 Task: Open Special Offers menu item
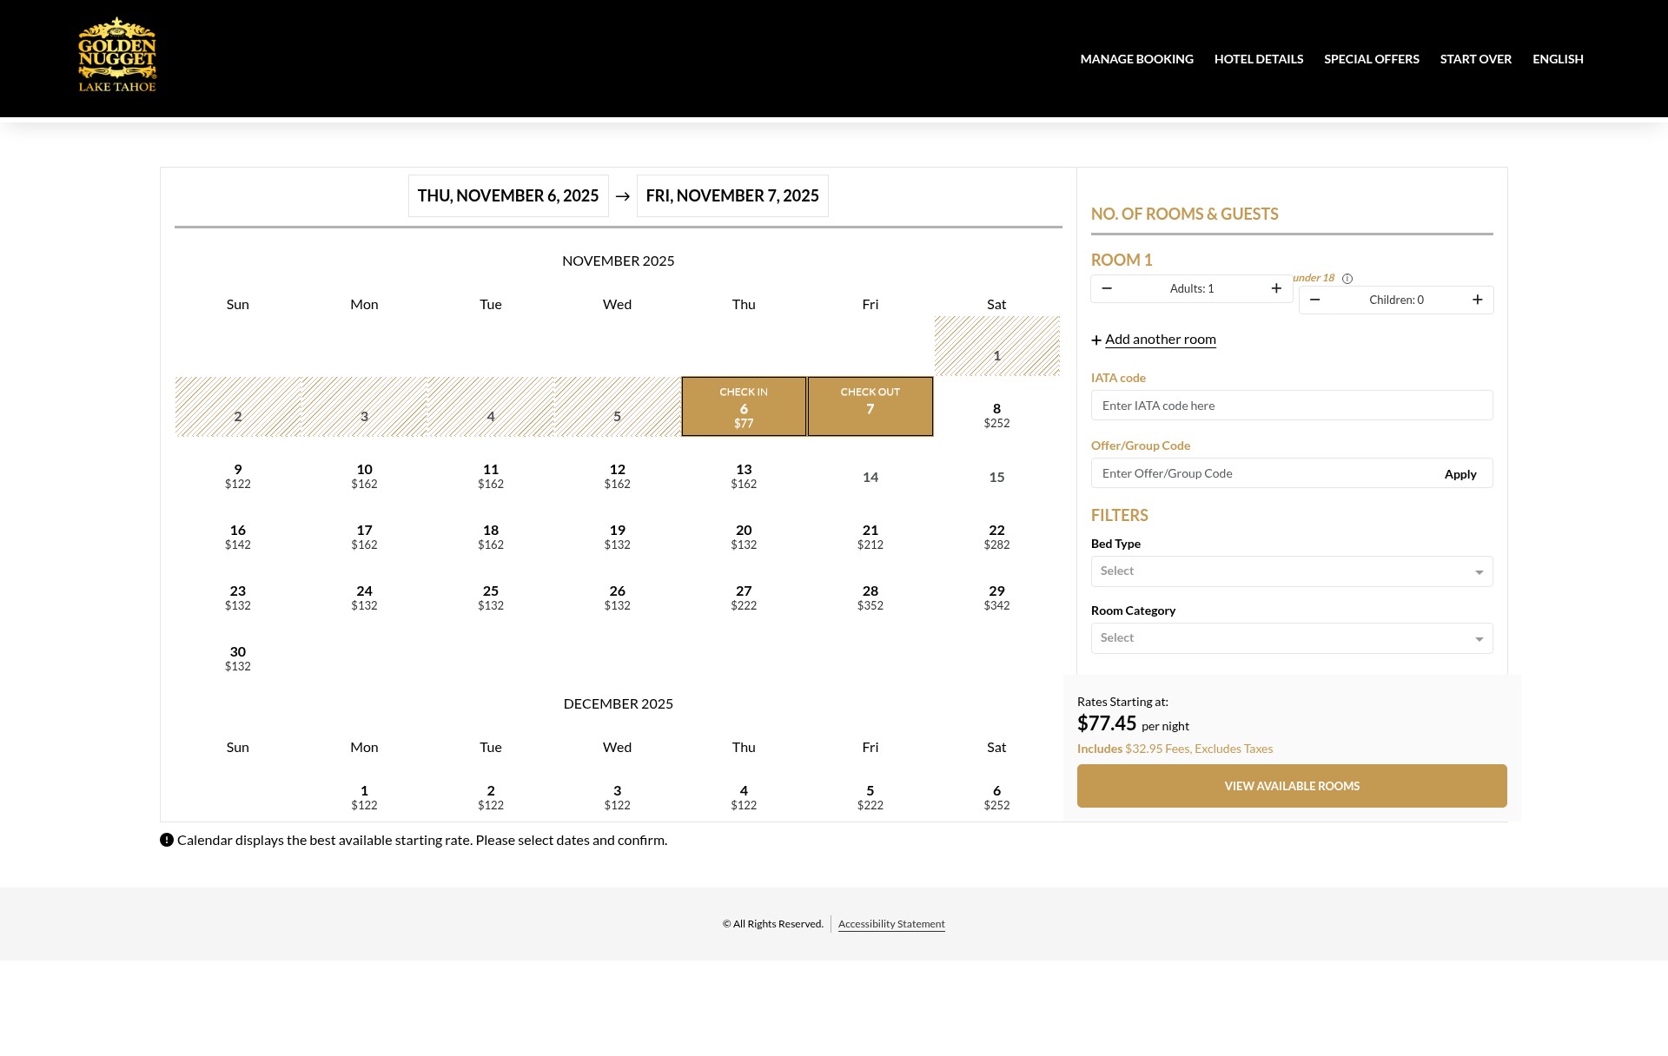[x=1371, y=59]
